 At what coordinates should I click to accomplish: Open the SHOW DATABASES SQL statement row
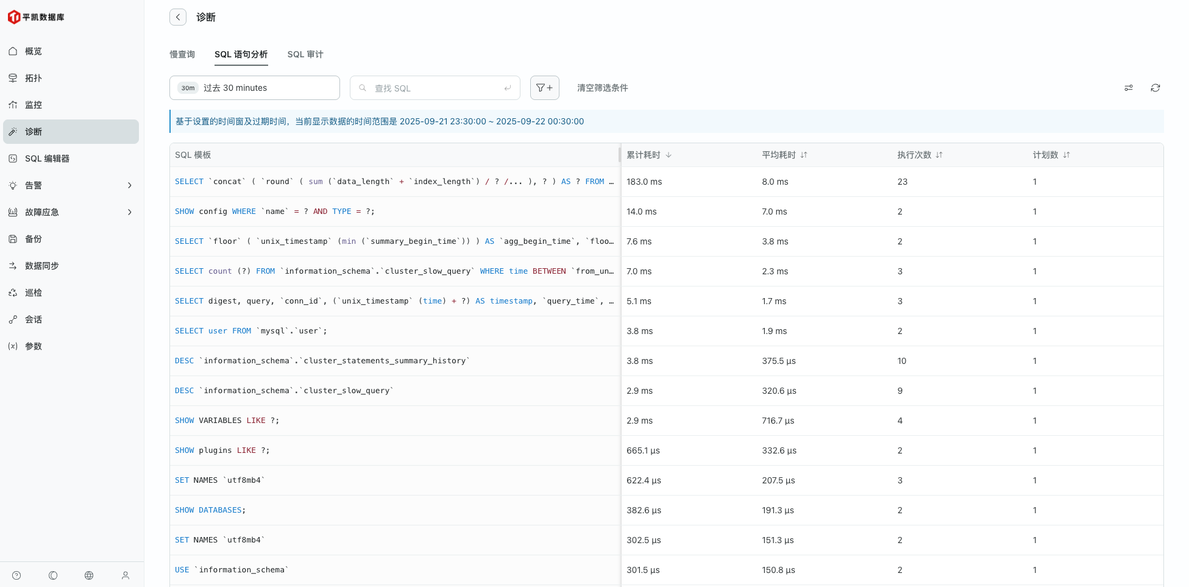(210, 510)
